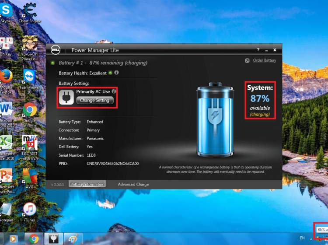Click the Battery Health info icon
This screenshot has height=245, width=328.
116,73
